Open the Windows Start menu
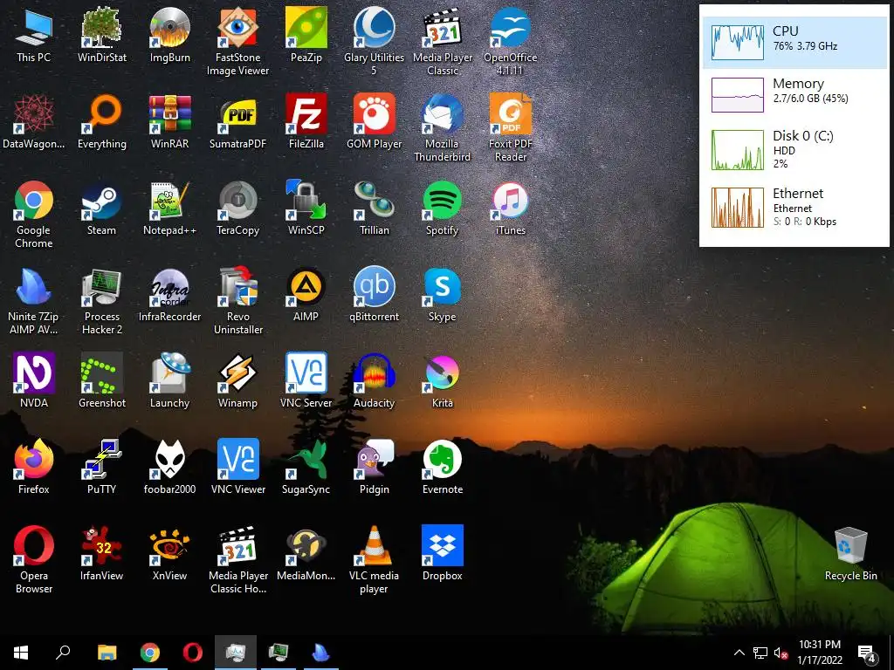 point(21,653)
